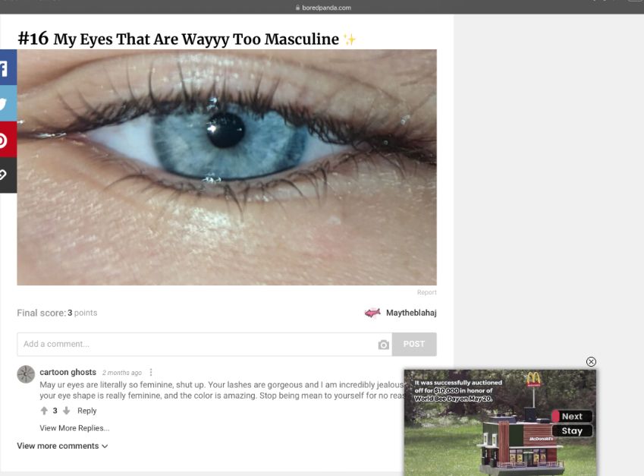Select Next in the video ad
This screenshot has height=476, width=644.
[x=572, y=416]
